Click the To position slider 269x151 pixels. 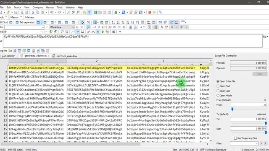[x=266, y=123]
